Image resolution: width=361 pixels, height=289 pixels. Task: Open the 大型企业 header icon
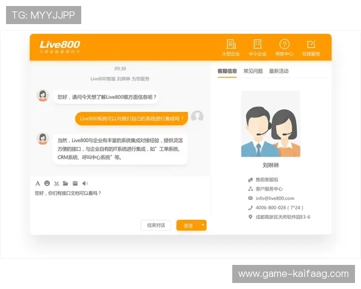[231, 48]
